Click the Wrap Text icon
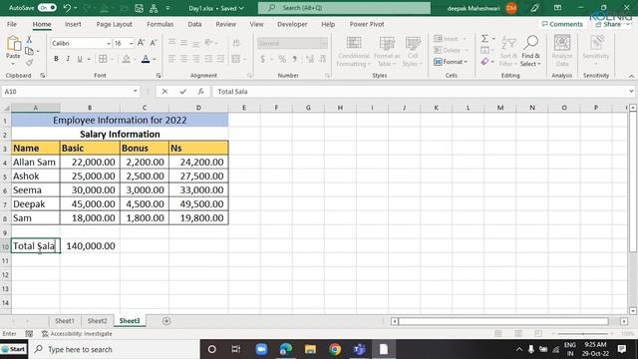638x359 pixels. (236, 43)
